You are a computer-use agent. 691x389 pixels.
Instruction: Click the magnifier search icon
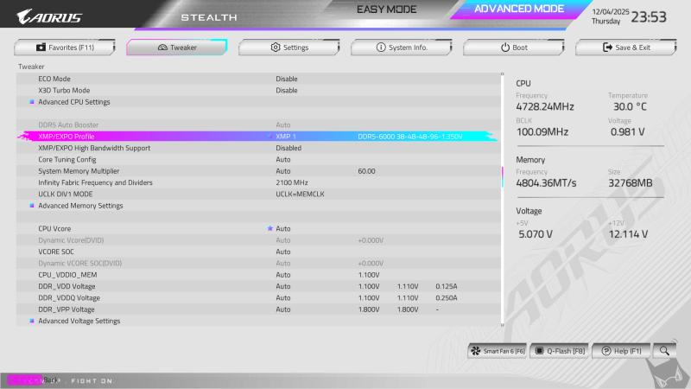[664, 351]
